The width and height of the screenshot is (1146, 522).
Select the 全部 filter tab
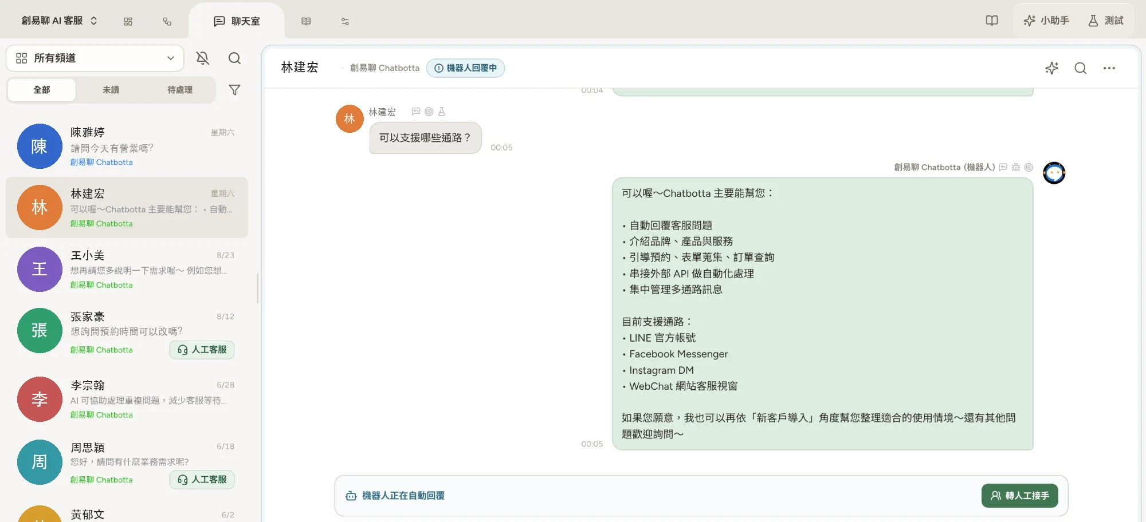[x=42, y=90]
